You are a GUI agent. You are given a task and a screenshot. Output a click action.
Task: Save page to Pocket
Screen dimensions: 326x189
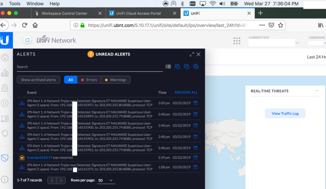pyautogui.click(x=271, y=25)
